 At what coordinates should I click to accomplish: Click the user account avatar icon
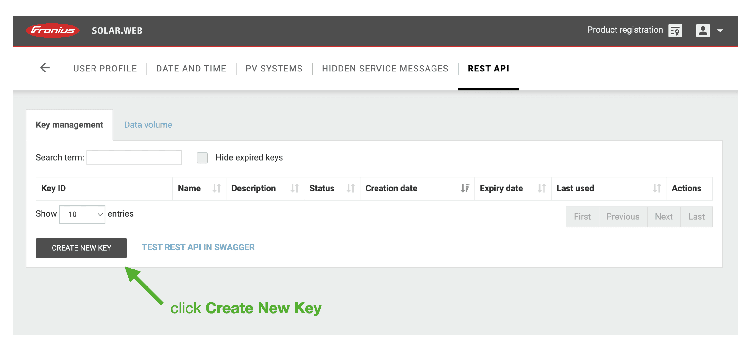pyautogui.click(x=703, y=31)
